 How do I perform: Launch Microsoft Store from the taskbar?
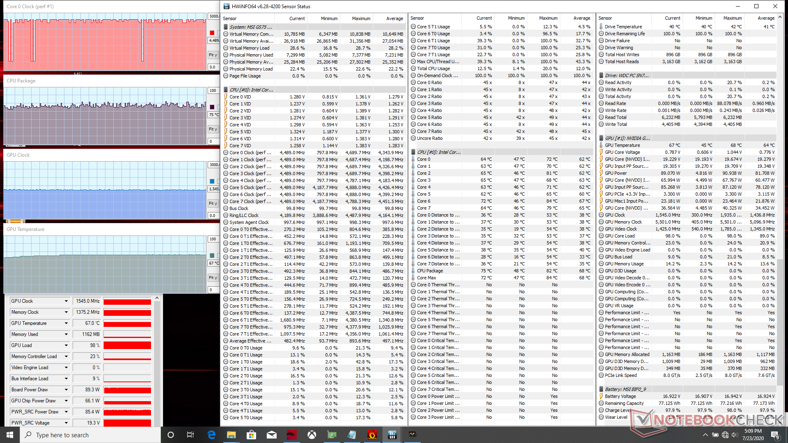tap(251, 435)
